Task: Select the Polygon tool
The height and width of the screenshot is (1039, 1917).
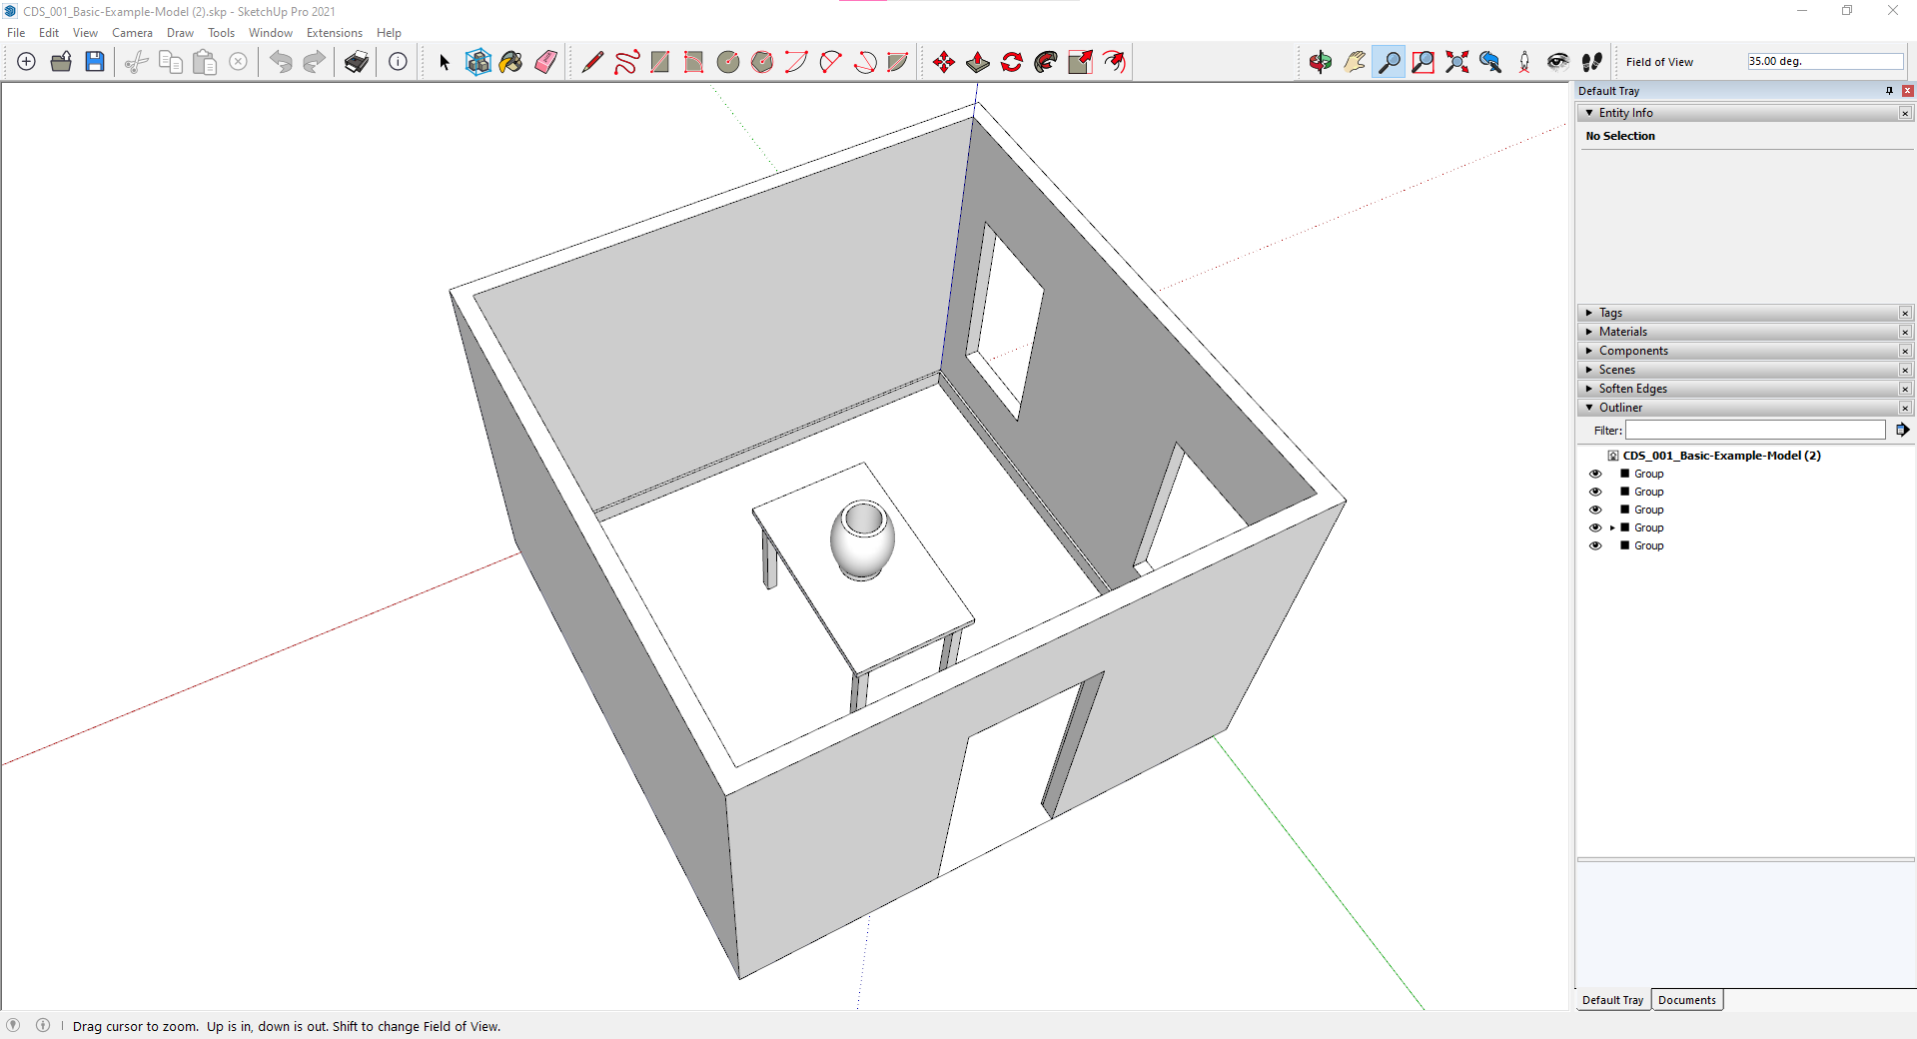Action: click(x=762, y=62)
